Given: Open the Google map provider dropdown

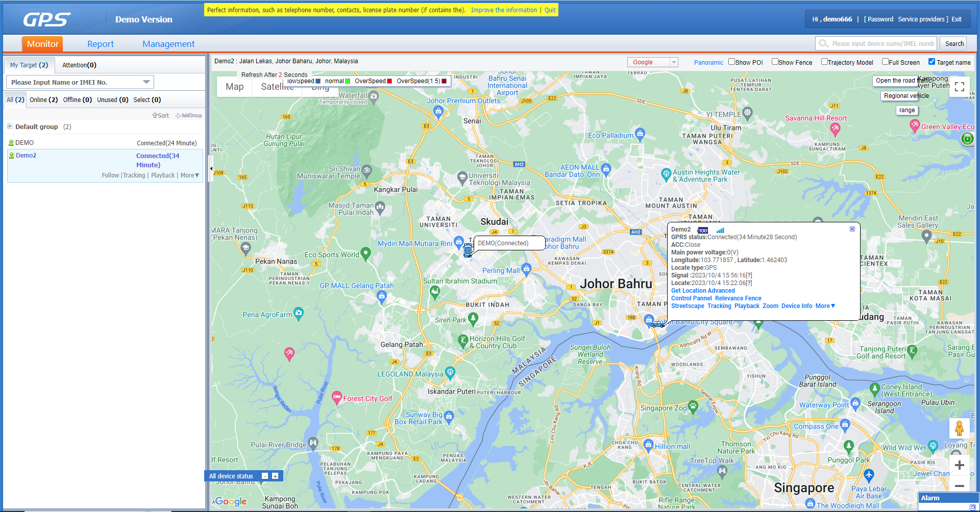Looking at the screenshot, I should point(673,62).
